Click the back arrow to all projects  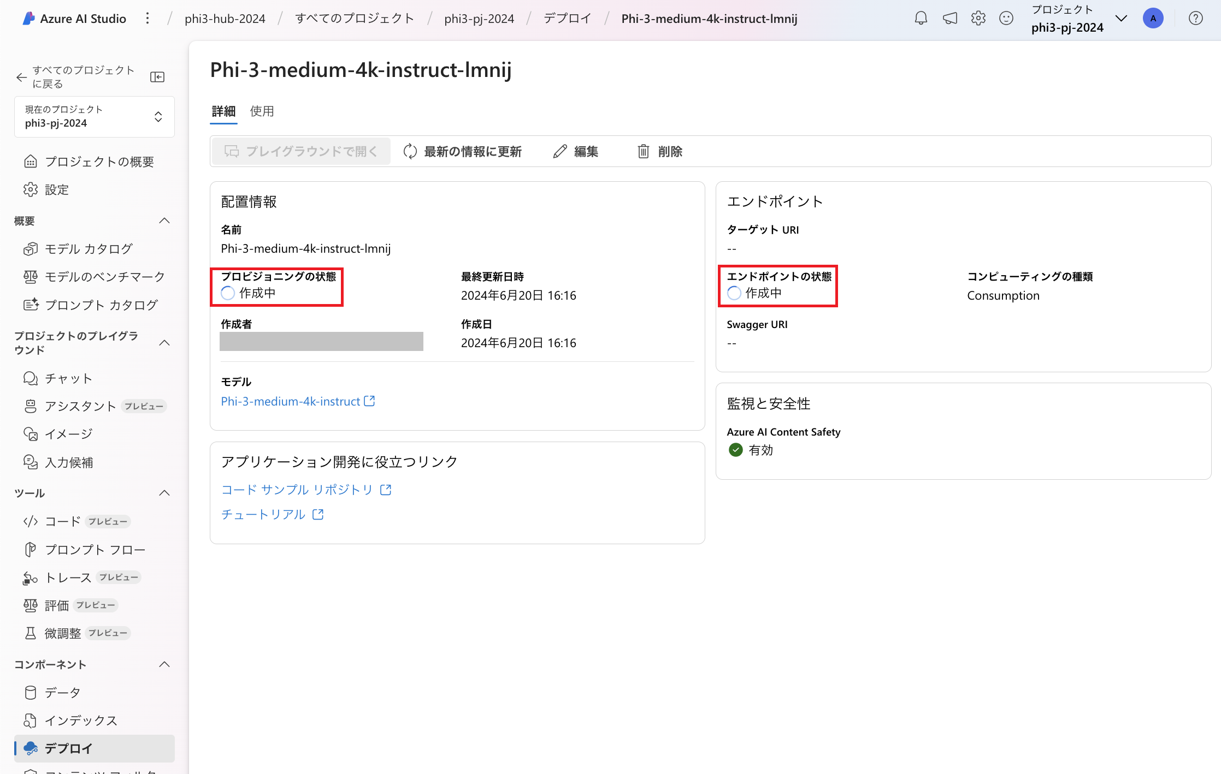[21, 77]
